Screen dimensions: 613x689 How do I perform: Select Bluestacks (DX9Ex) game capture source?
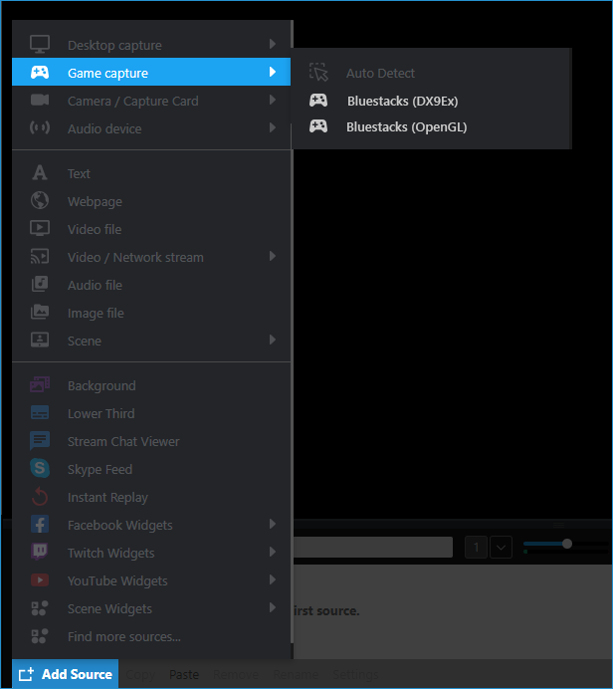(431, 101)
